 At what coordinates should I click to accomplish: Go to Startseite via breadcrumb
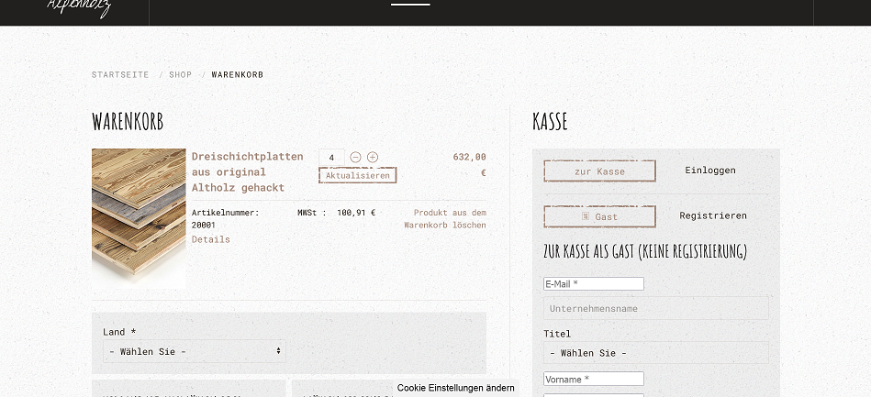pos(120,74)
